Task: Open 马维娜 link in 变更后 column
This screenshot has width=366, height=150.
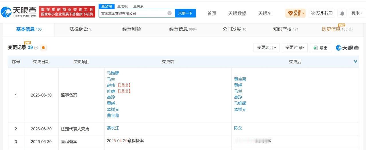Action: tap(240, 103)
